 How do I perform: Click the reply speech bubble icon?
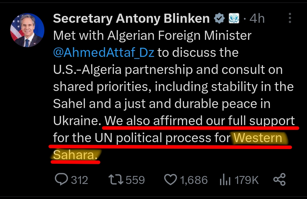[61, 180]
